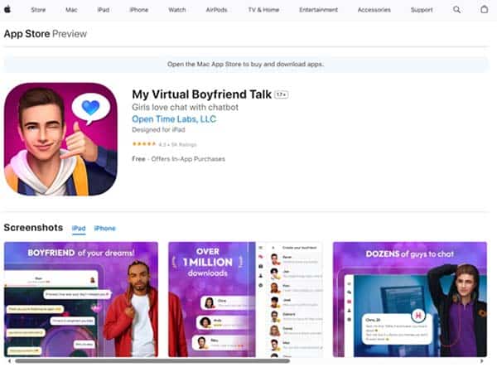The height and width of the screenshot is (372, 497).
Task: Click the 'My Virtual Boyfriend Talk' title
Action: (x=201, y=94)
